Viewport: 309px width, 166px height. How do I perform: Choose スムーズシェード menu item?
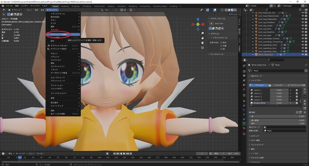63,78
